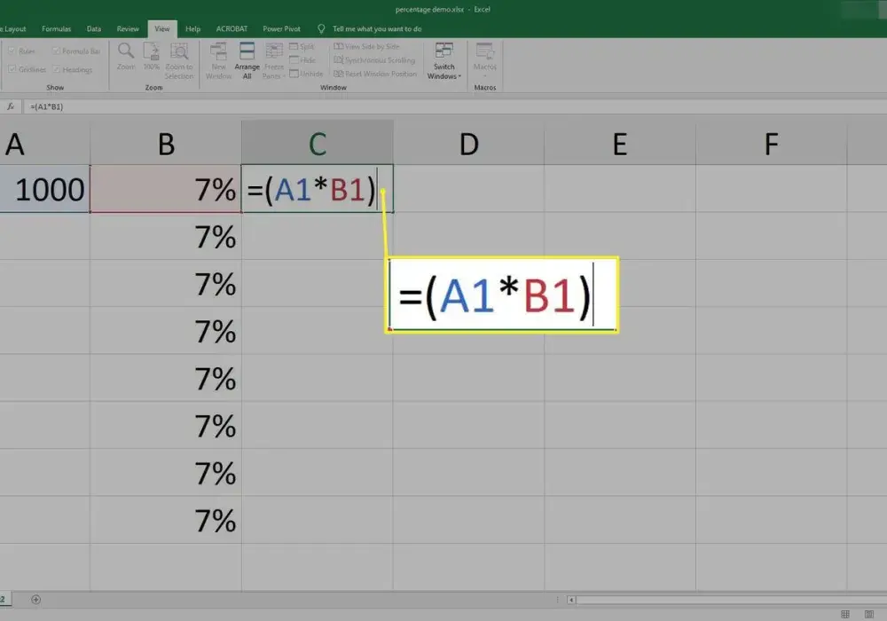This screenshot has width=887, height=621.
Task: Toggle the Ruler checkbox
Action: tap(21, 51)
